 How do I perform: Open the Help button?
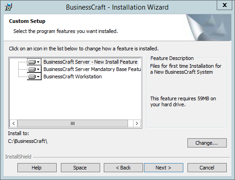tap(37, 168)
